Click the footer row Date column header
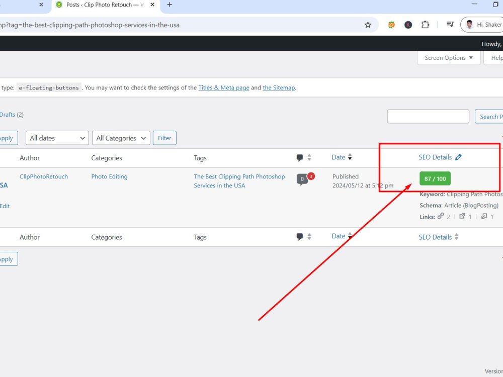503x377 pixels. click(338, 236)
